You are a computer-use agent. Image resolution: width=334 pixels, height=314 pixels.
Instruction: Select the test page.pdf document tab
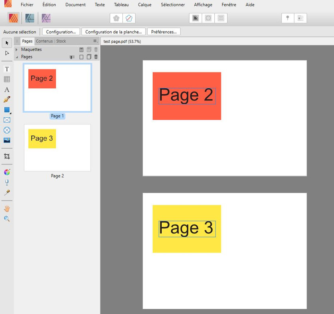[x=122, y=41]
